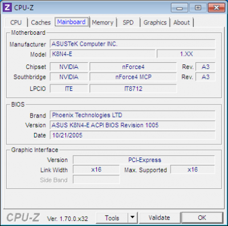The image size is (228, 226).
Task: Click the Validate button
Action: click(160, 217)
